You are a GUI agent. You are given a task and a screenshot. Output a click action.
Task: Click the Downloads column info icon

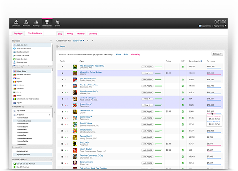(201, 61)
